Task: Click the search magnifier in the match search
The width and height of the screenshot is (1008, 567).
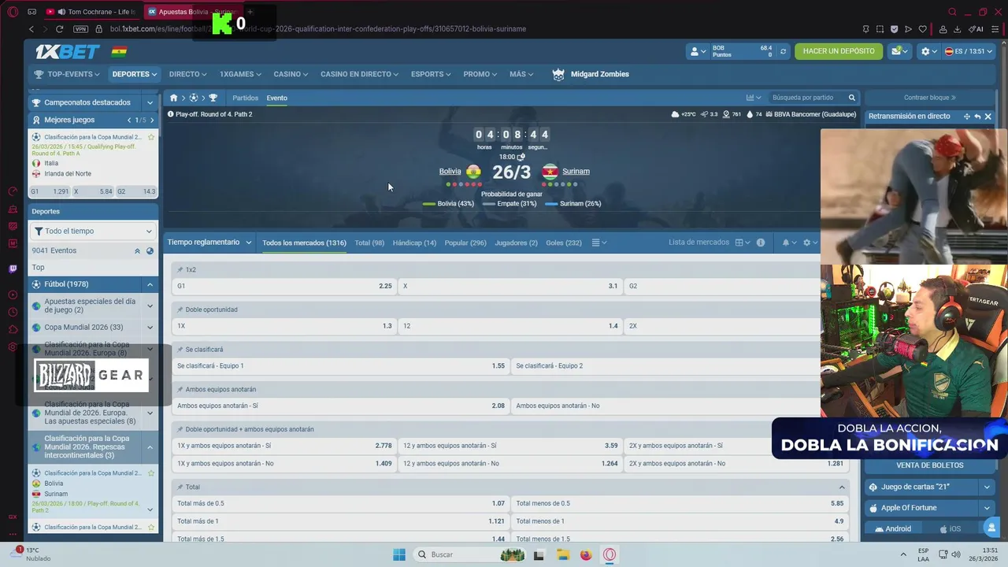Action: click(851, 98)
